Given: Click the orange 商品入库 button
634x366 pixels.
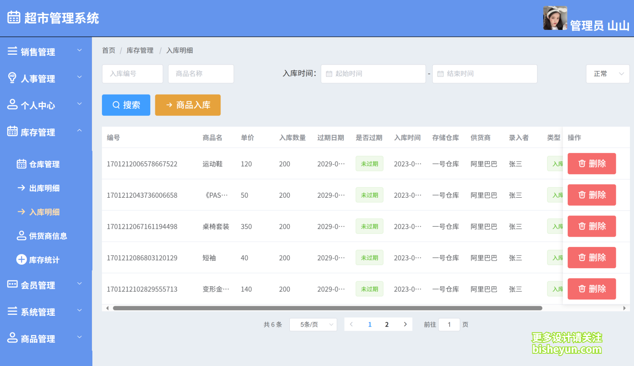Looking at the screenshot, I should pos(188,105).
